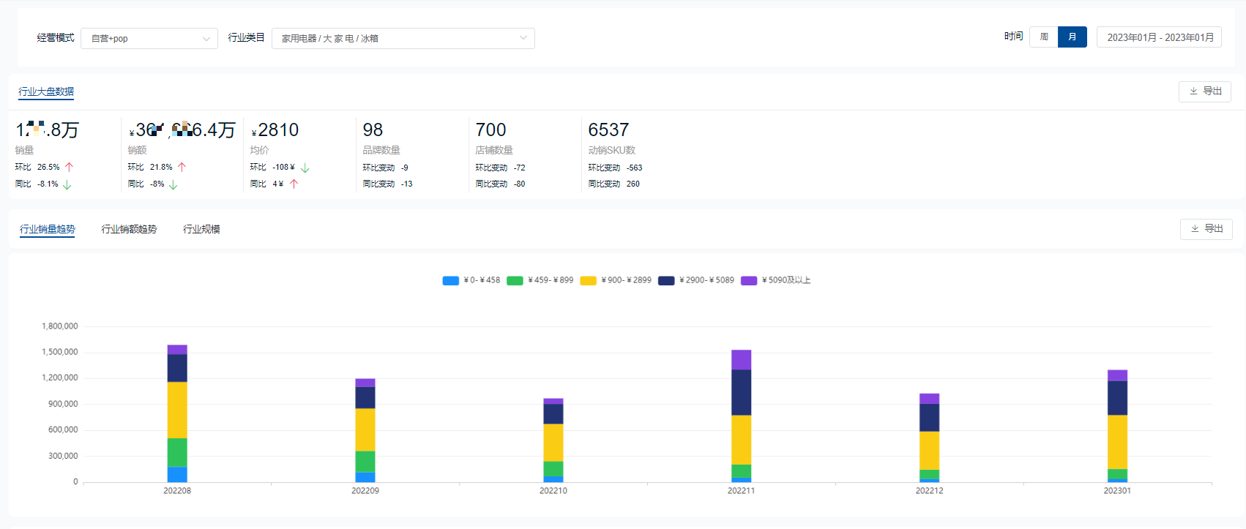Viewport: 1246px width, 529px height.
Task: Open the 行业销量趋势 tab
Action: tap(48, 229)
